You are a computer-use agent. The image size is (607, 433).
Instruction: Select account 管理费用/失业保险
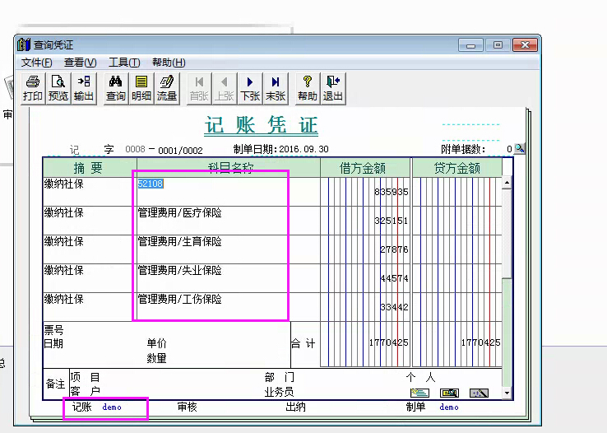179,270
